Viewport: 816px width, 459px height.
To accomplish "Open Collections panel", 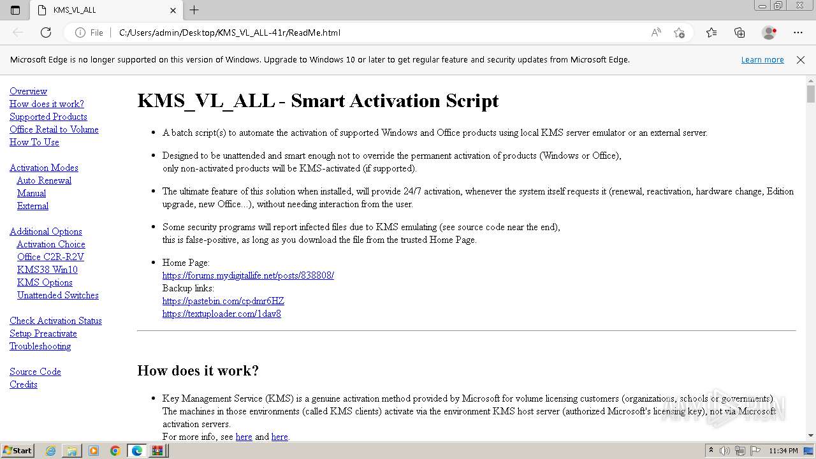I will click(x=739, y=33).
